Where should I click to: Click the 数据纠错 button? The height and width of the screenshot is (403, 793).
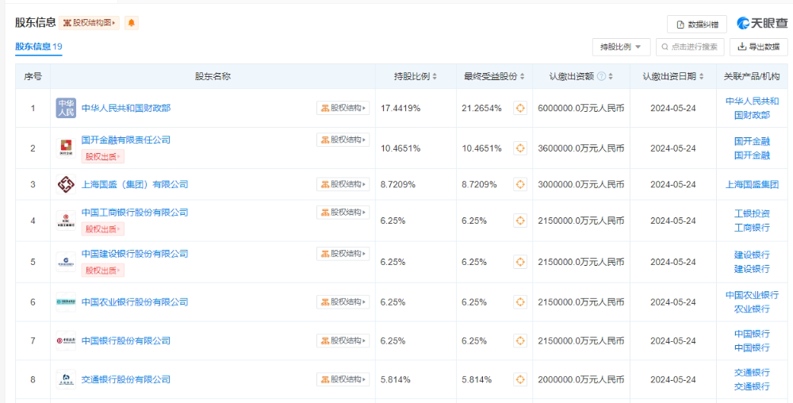tap(697, 25)
